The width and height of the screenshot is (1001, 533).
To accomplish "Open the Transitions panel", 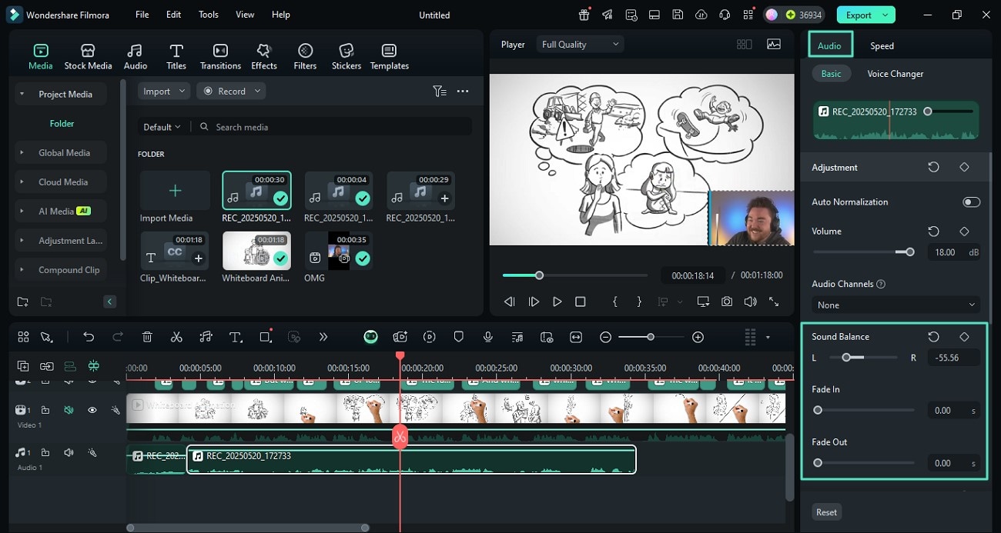I will pyautogui.click(x=220, y=57).
